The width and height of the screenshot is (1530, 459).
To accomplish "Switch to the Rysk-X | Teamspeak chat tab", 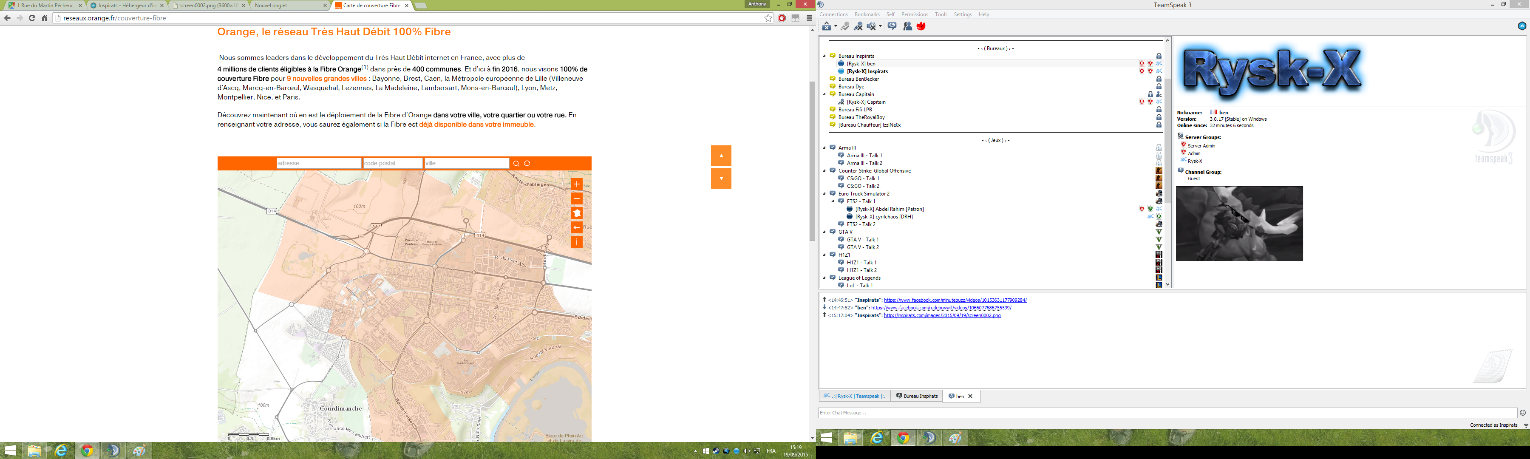I will 855,396.
